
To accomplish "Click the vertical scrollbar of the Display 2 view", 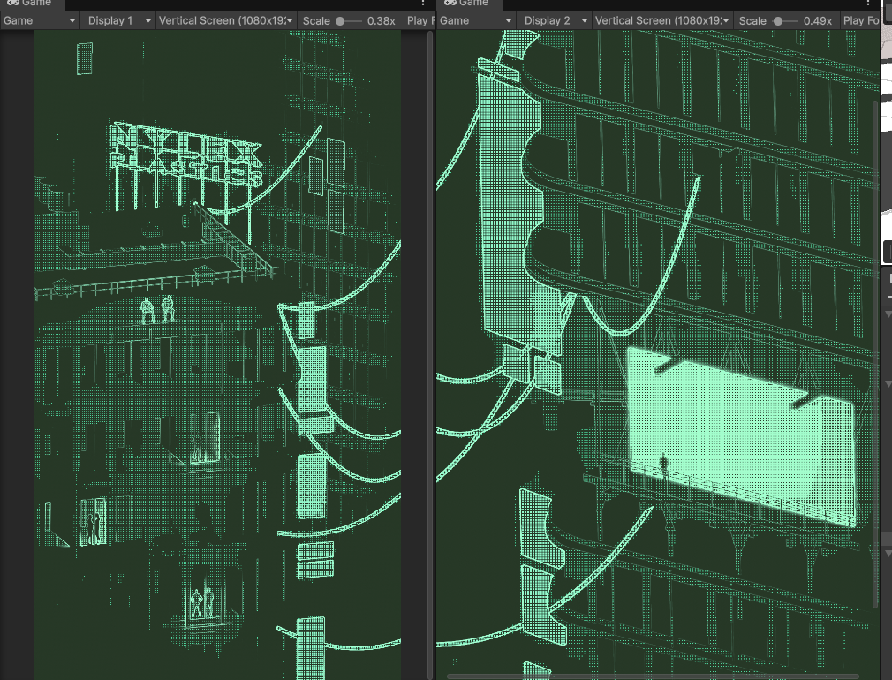I will pos(875,352).
